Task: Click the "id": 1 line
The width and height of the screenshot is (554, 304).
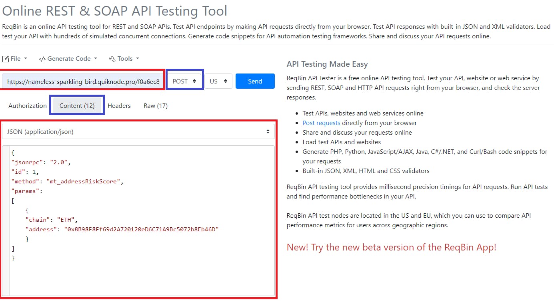Action: pyautogui.click(x=25, y=172)
